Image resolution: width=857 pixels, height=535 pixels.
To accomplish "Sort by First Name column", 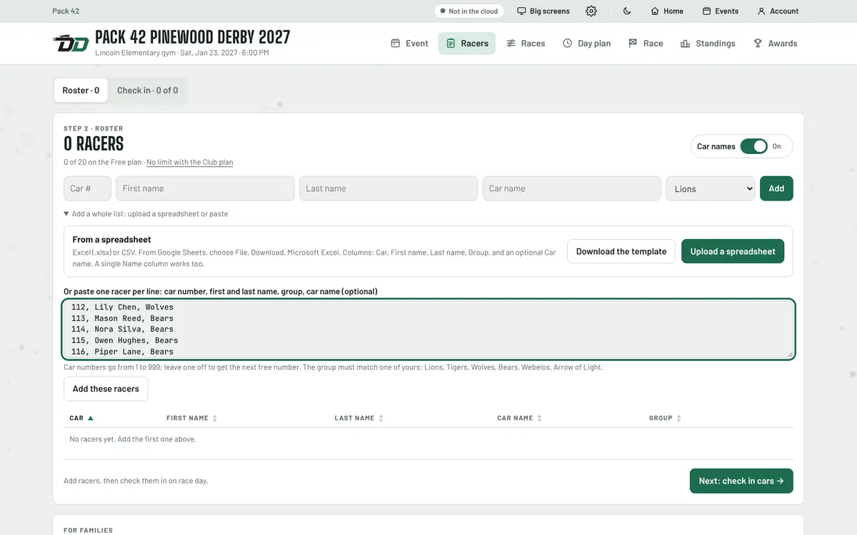I will point(191,418).
